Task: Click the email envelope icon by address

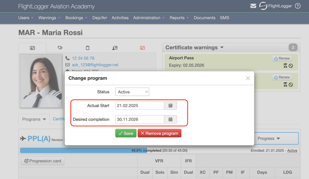Action: [x=67, y=65]
